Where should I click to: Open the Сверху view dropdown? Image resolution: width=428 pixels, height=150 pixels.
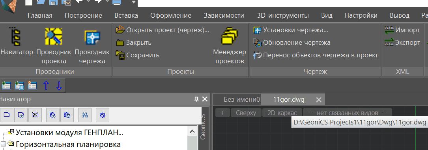tap(246, 113)
